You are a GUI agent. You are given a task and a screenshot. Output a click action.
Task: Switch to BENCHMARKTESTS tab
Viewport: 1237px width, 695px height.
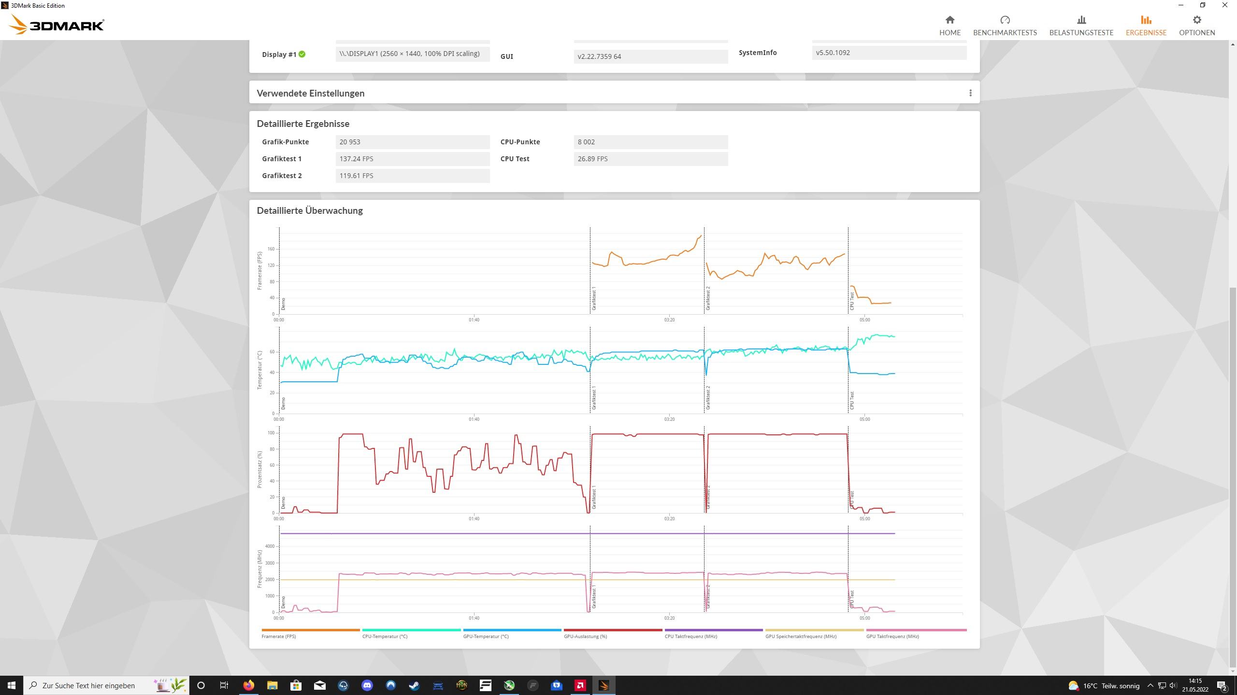tap(1005, 26)
